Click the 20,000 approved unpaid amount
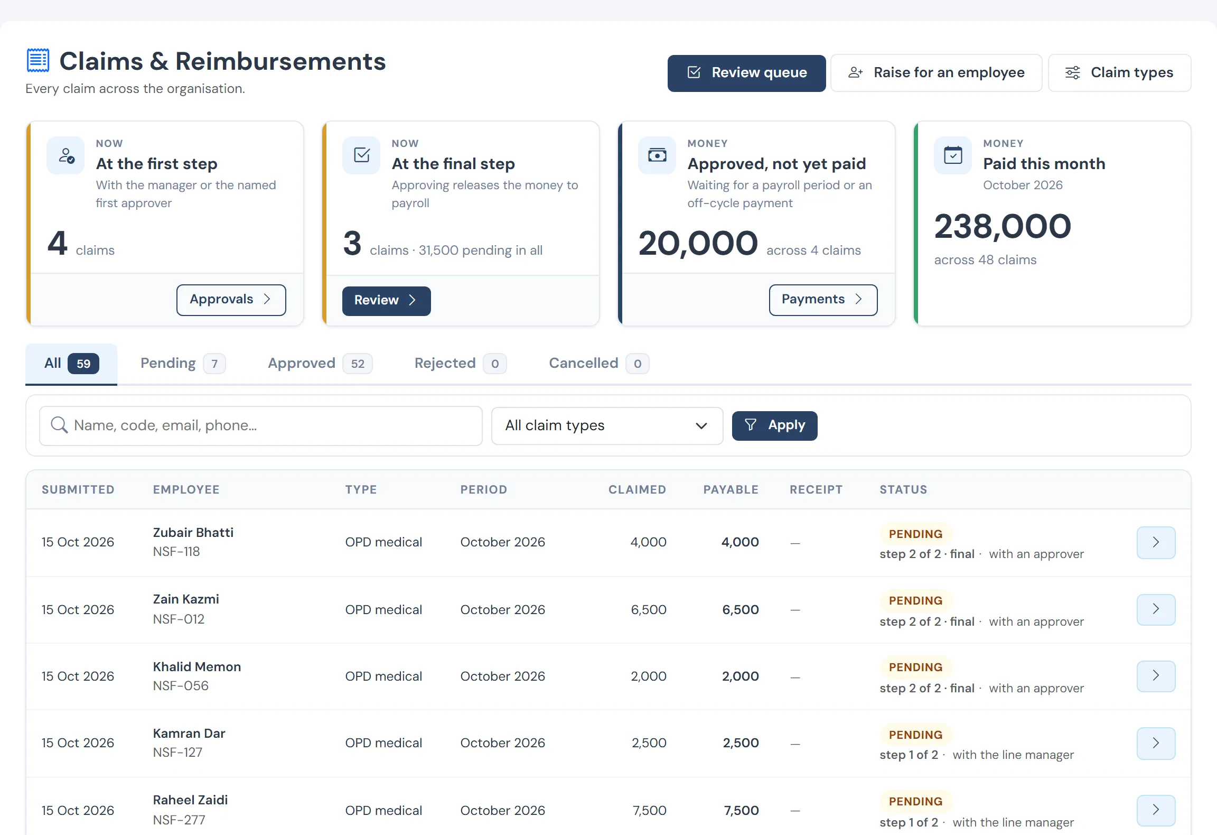Viewport: 1217px width, 835px height. pos(698,243)
